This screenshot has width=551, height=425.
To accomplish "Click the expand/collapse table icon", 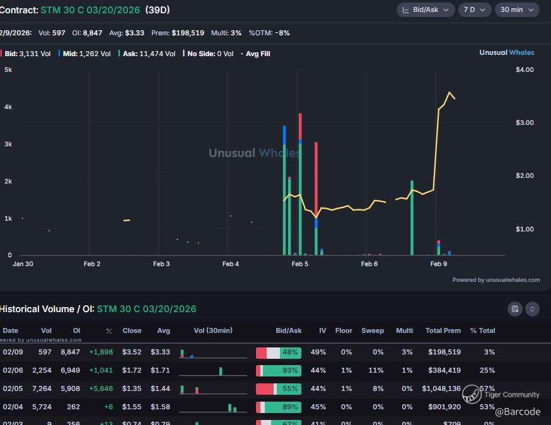I will (533, 309).
